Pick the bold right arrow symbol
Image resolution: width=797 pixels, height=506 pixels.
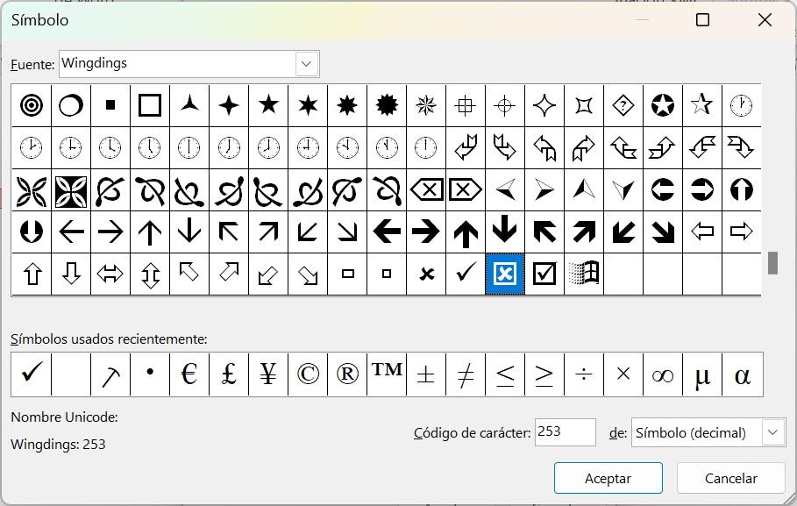(426, 232)
